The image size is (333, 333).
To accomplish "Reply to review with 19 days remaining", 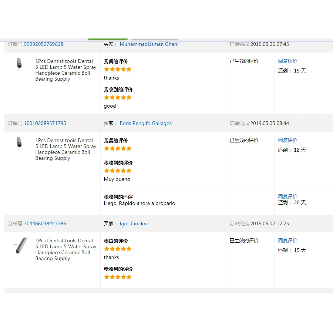I will pos(287,61).
